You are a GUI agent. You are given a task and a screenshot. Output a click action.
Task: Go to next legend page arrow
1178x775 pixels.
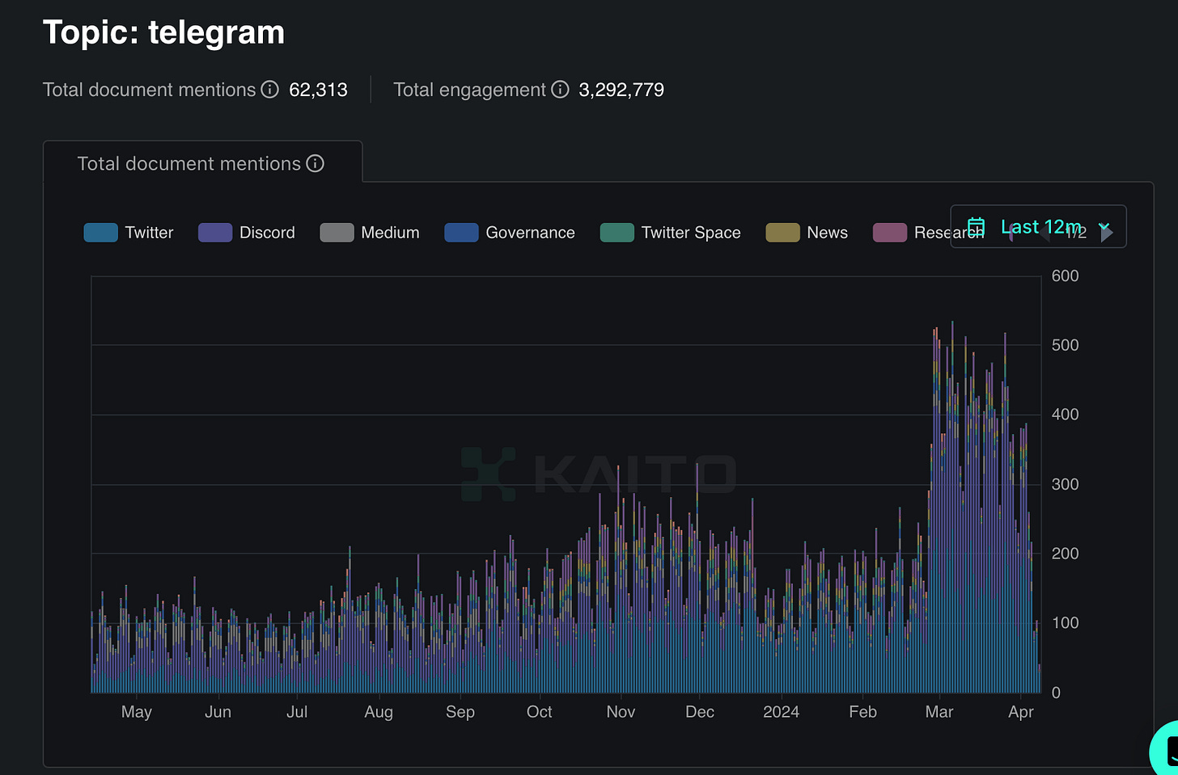[1107, 234]
